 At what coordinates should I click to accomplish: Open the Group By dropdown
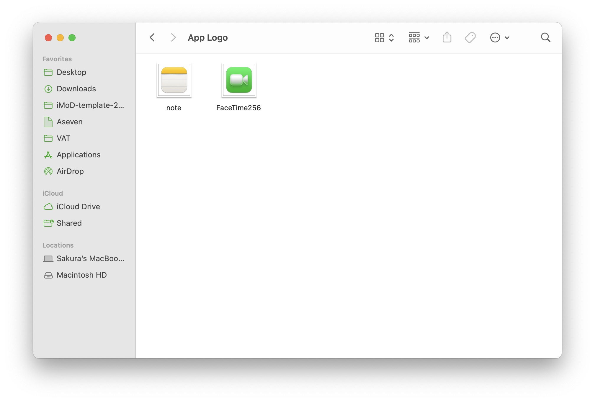click(419, 37)
